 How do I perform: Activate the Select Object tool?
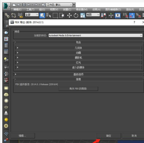[x=42, y=16]
